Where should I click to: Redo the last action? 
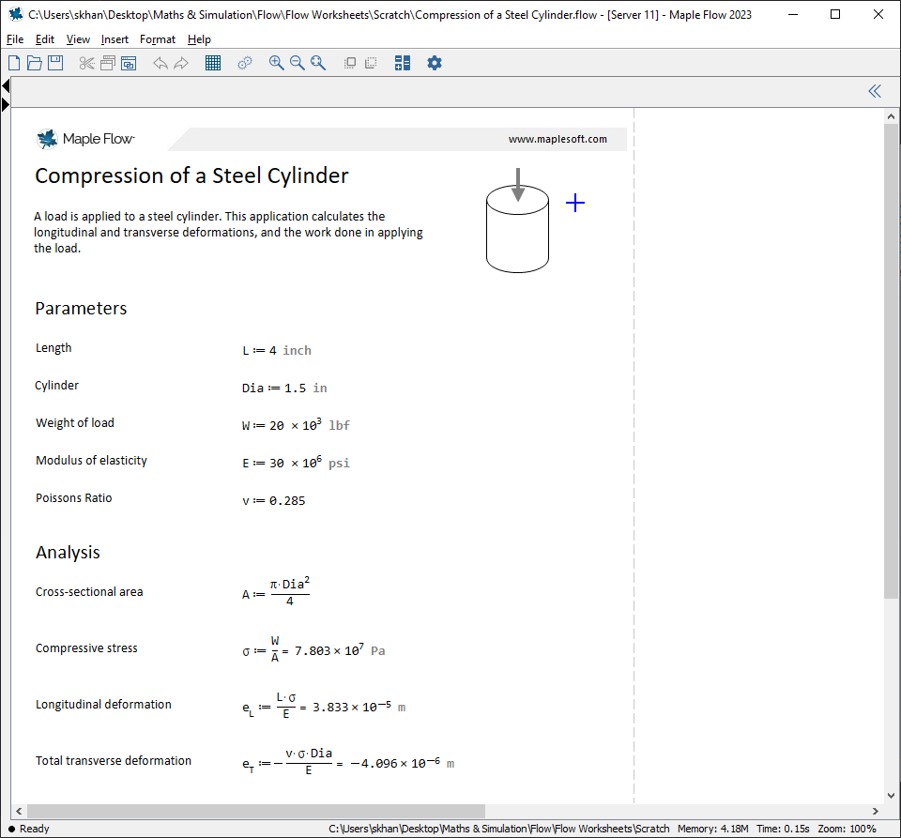[180, 63]
